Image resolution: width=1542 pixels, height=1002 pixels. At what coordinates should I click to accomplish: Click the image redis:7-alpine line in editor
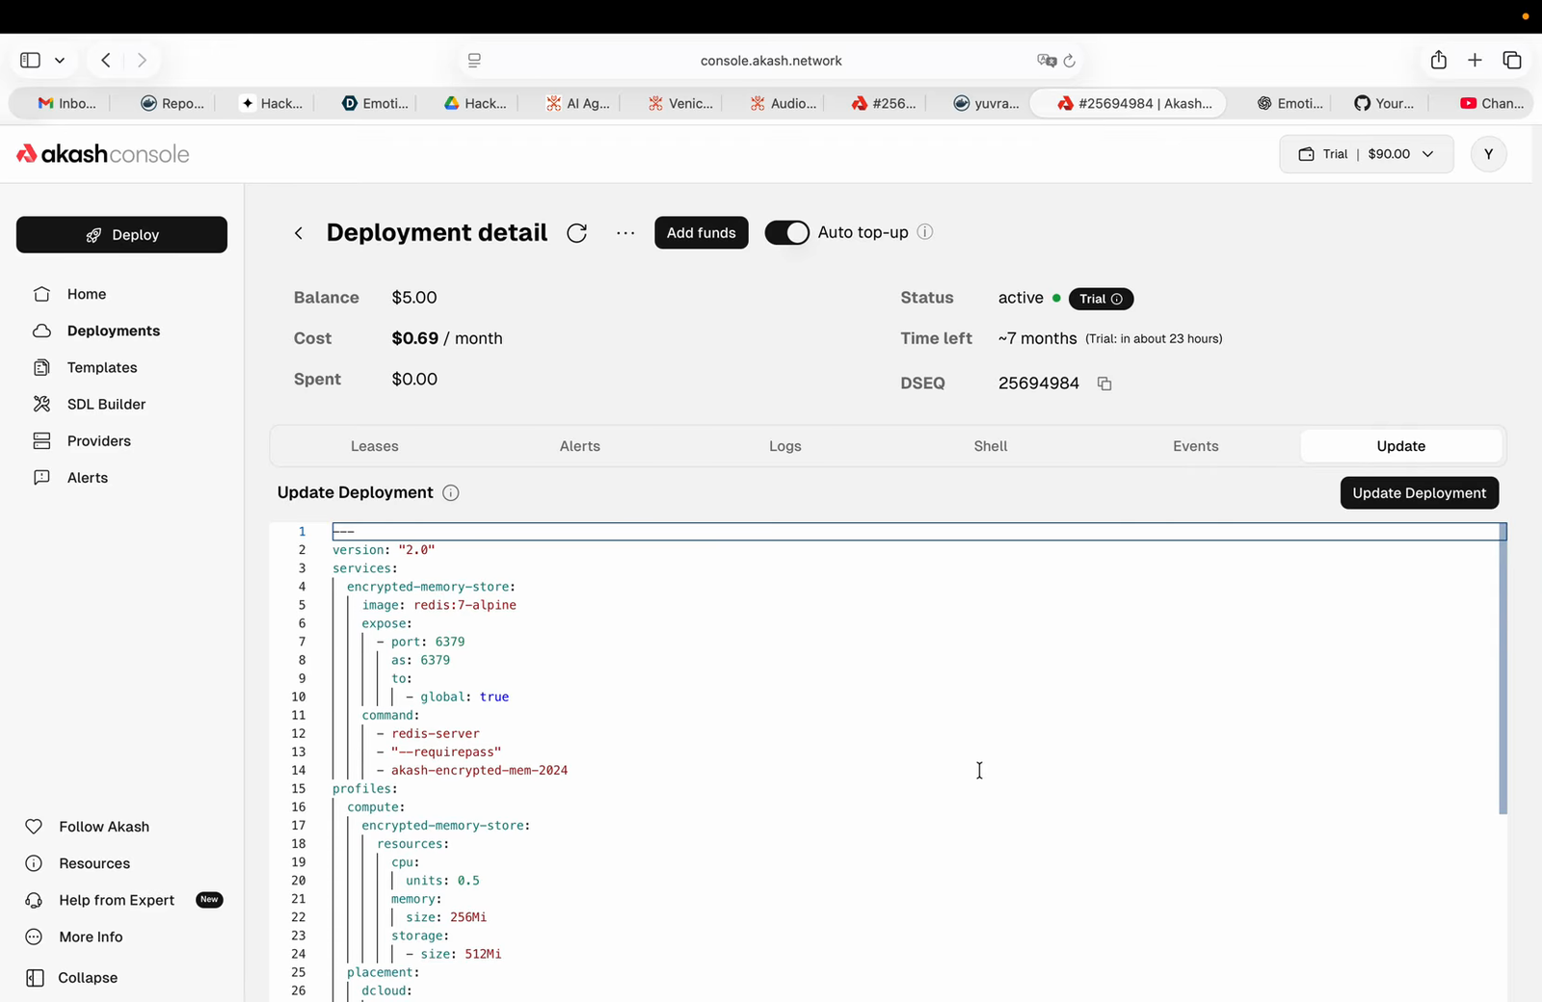pyautogui.click(x=439, y=605)
